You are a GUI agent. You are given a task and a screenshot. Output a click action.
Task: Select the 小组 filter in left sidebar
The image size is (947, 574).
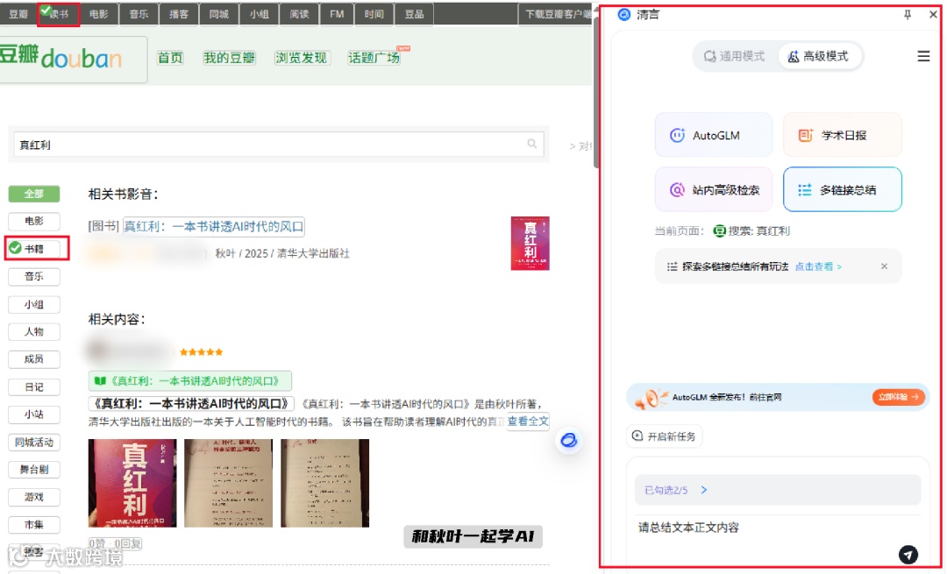point(34,304)
